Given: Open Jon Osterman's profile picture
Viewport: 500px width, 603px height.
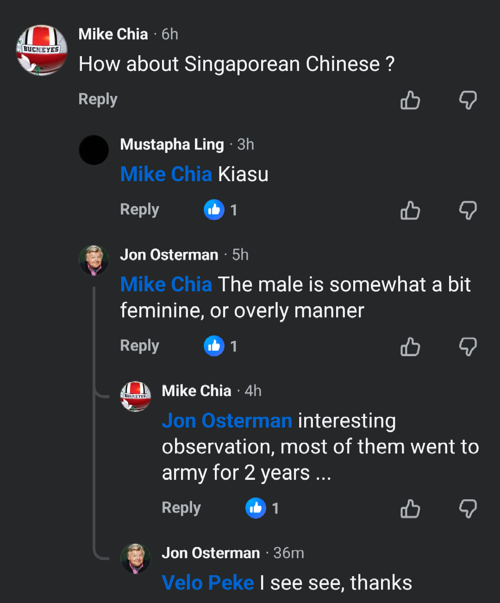Looking at the screenshot, I should [94, 260].
